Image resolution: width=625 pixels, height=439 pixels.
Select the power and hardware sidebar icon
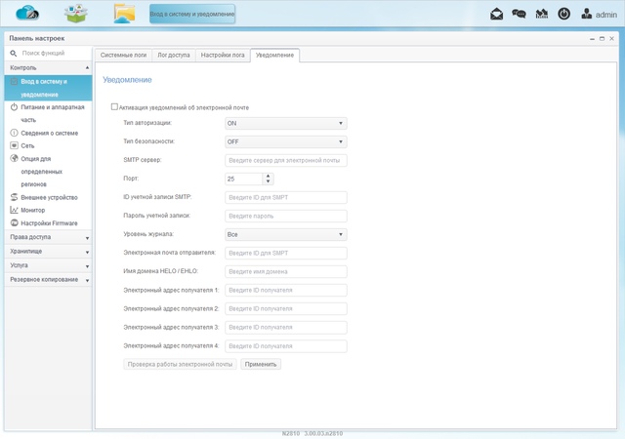coord(14,107)
